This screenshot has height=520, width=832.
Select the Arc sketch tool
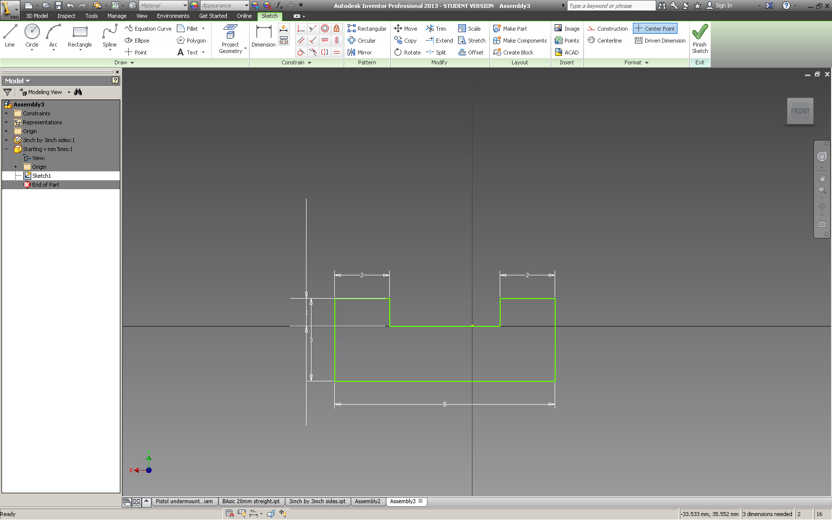[x=53, y=36]
